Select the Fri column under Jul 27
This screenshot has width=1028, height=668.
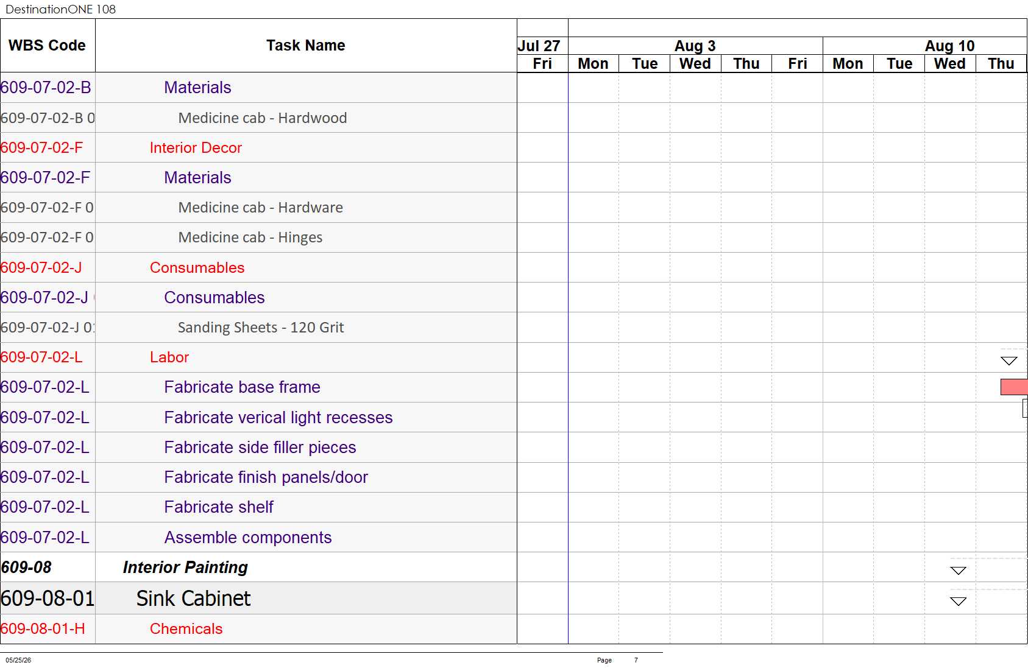[542, 64]
